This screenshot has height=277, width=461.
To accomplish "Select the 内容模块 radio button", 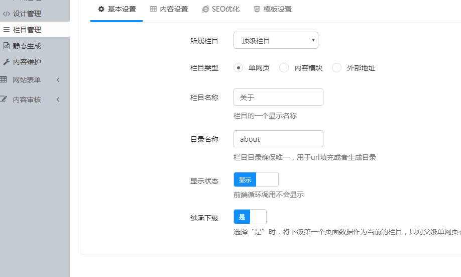I will pyautogui.click(x=284, y=68).
